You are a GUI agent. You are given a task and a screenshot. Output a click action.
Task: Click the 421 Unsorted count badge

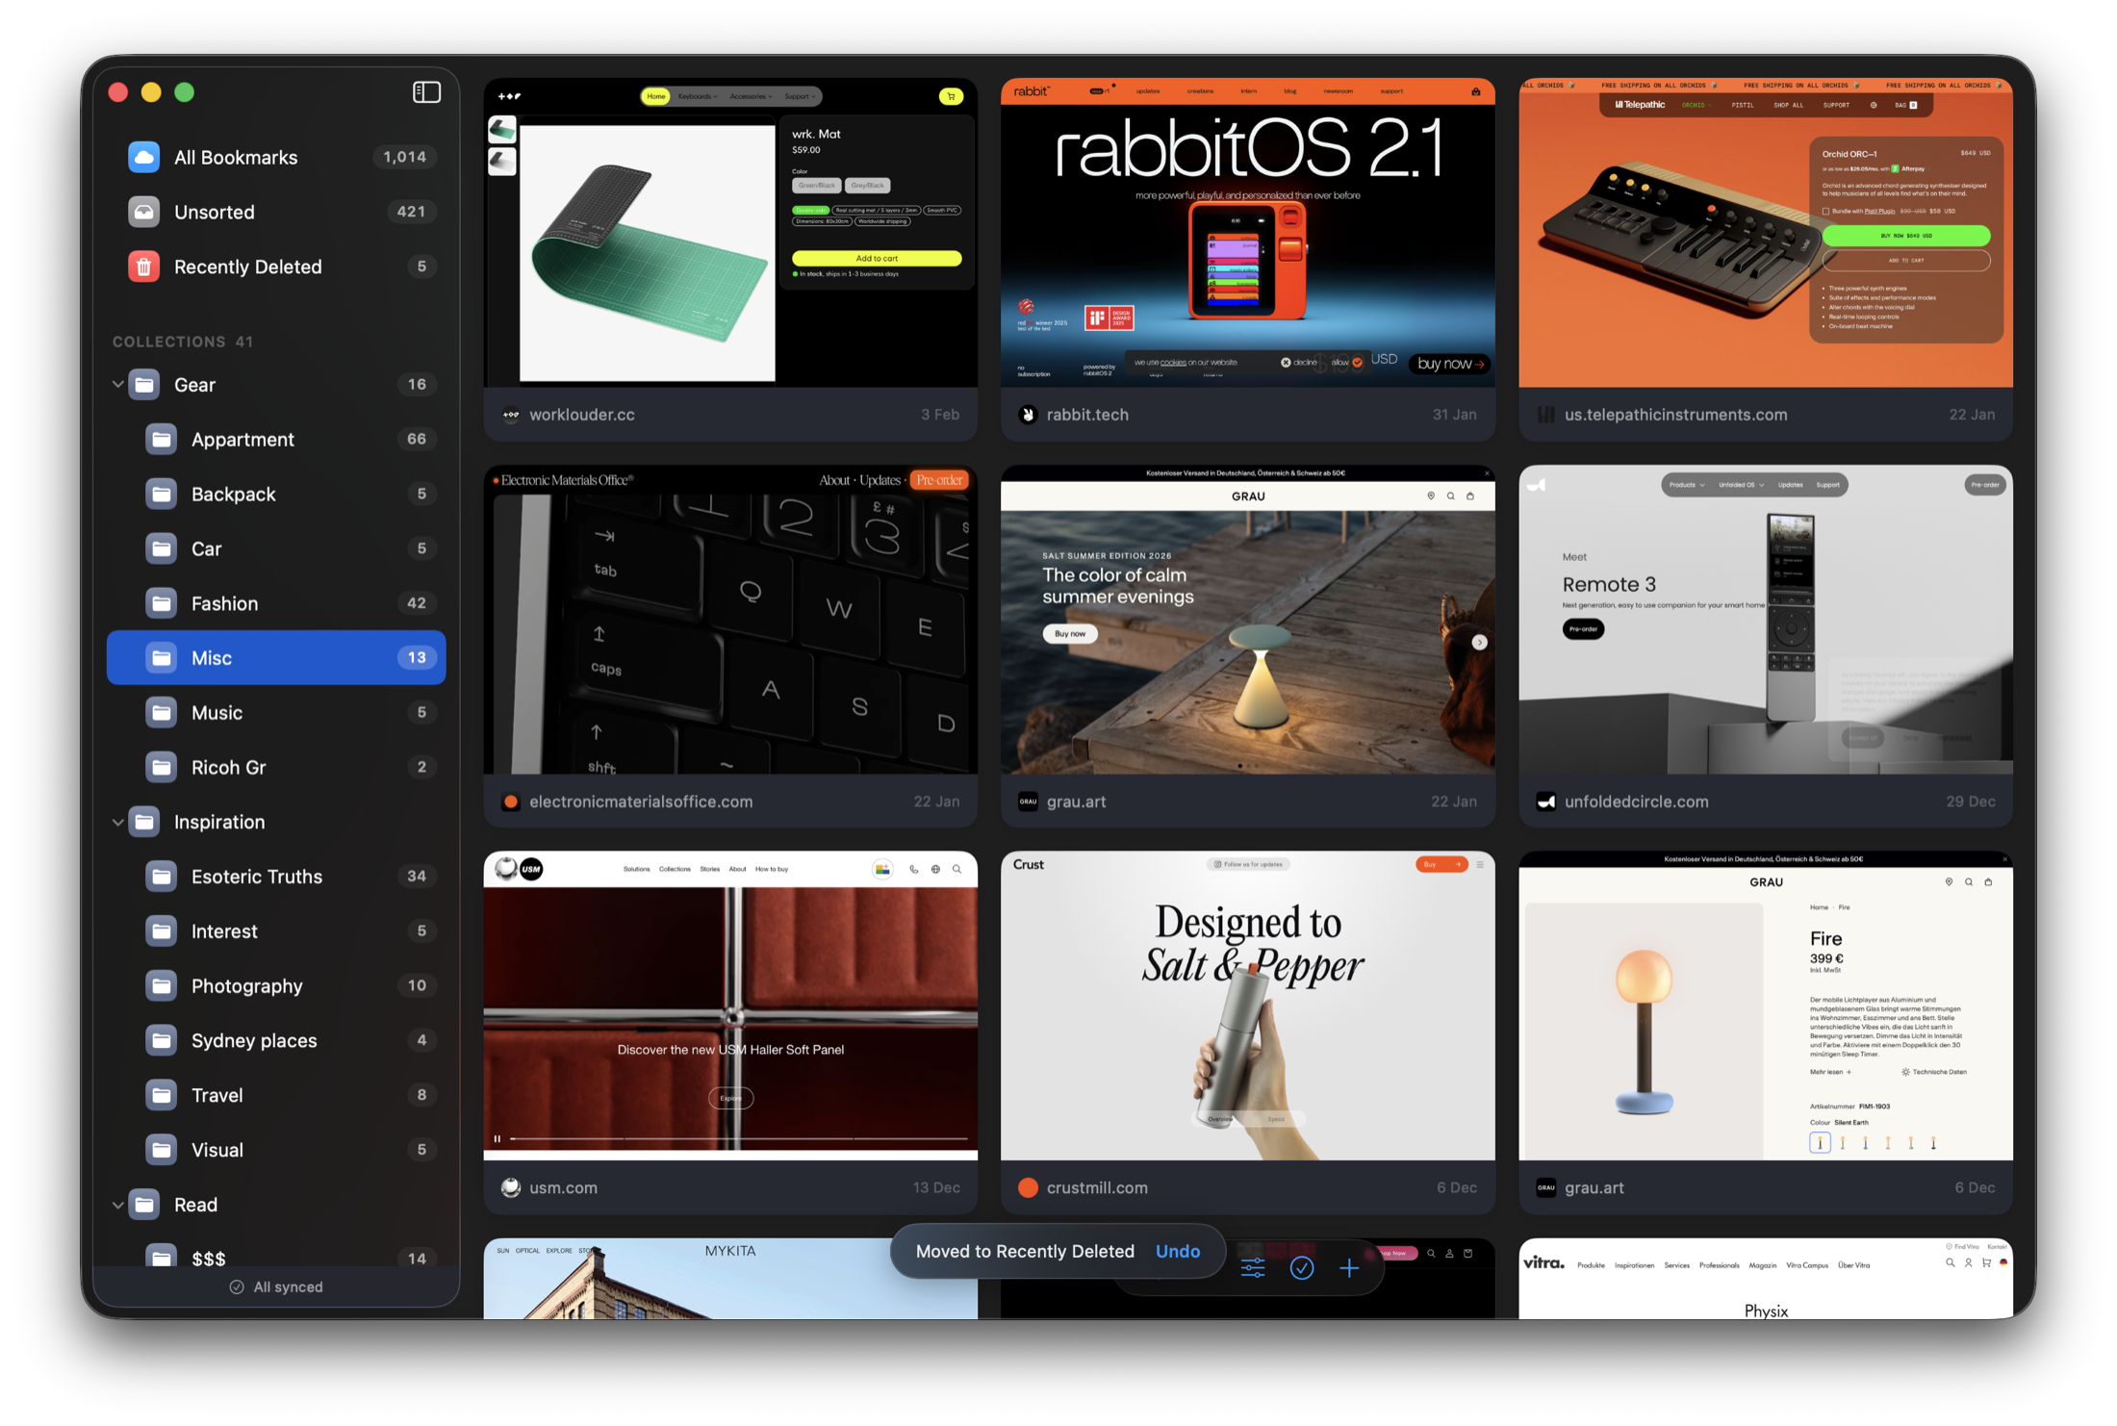(x=411, y=212)
